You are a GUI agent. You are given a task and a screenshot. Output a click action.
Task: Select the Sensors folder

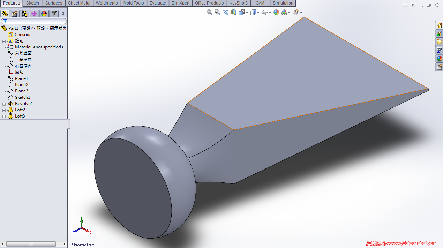coord(19,35)
